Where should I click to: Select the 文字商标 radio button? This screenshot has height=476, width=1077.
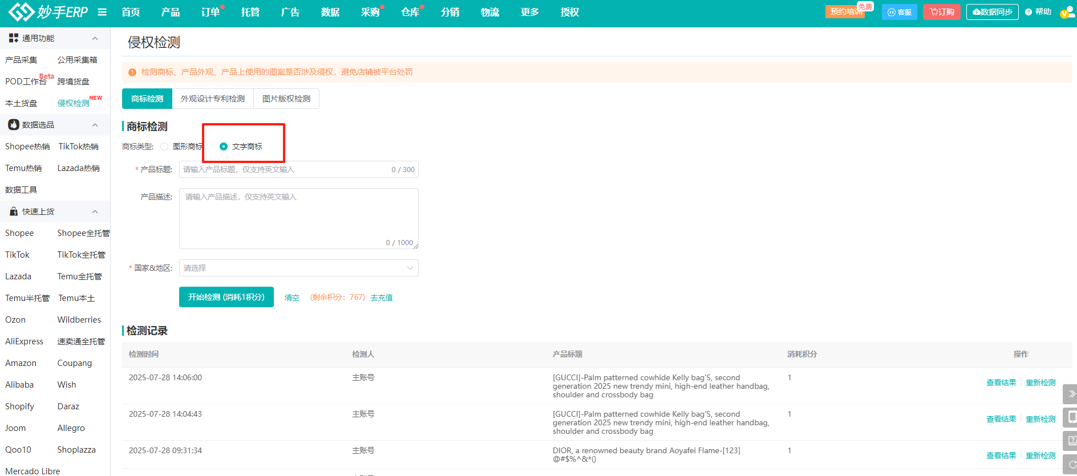pos(224,147)
